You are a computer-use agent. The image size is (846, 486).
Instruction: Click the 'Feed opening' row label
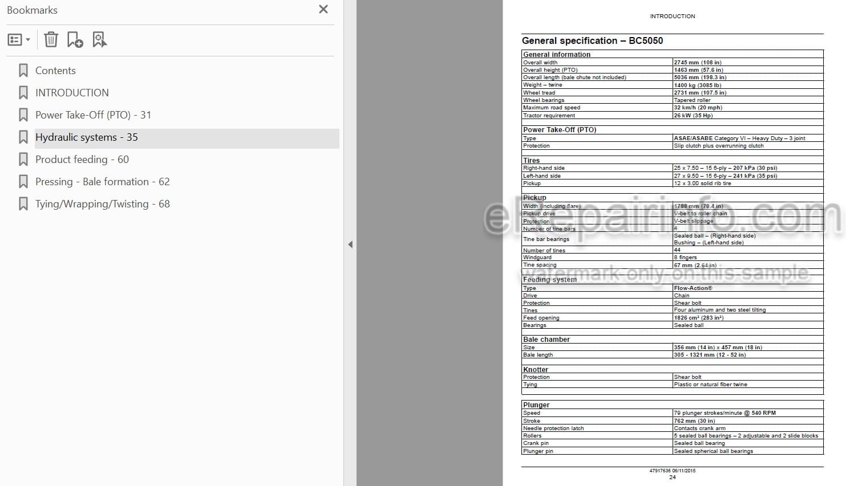(541, 318)
